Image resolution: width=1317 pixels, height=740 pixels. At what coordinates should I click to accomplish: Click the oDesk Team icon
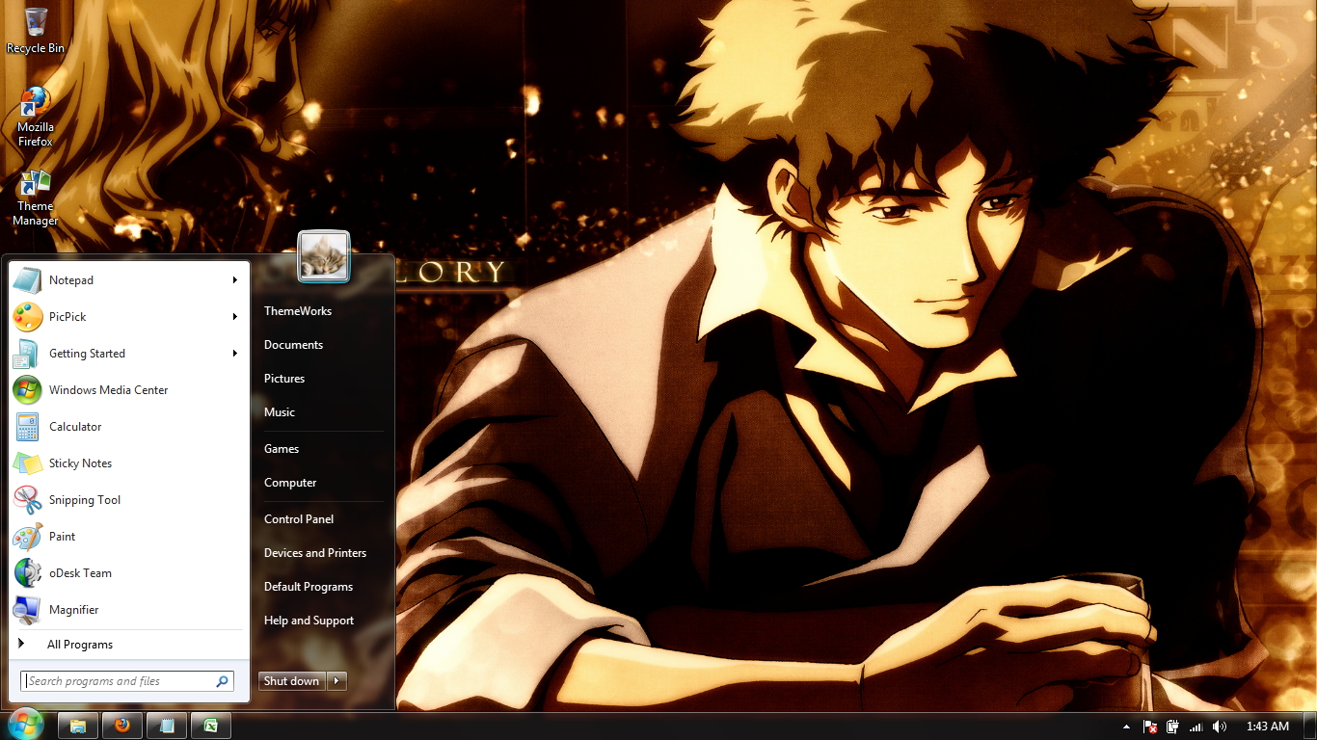point(27,573)
